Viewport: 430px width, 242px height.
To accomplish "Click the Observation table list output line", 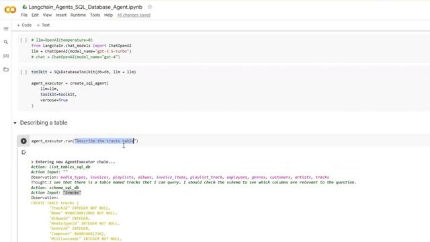I will 180,177.
